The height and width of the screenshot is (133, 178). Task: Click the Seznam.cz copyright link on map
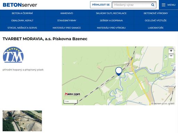[163, 104]
